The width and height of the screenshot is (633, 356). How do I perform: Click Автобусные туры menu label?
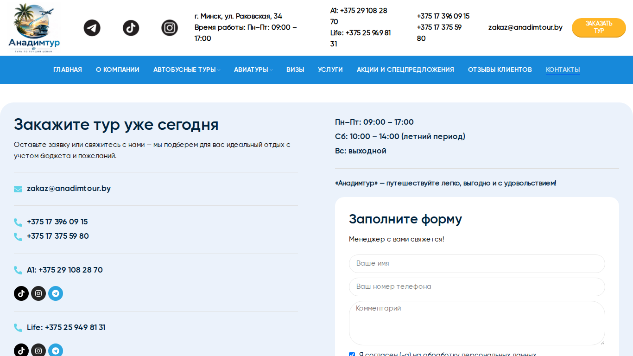coord(184,70)
